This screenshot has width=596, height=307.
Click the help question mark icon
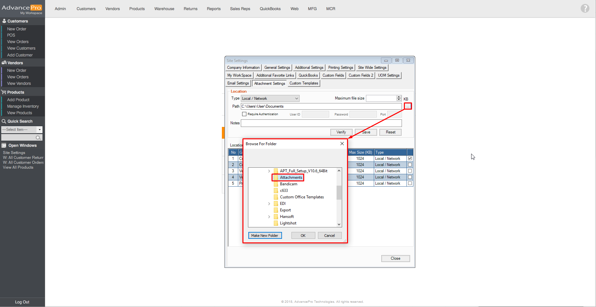pyautogui.click(x=585, y=8)
